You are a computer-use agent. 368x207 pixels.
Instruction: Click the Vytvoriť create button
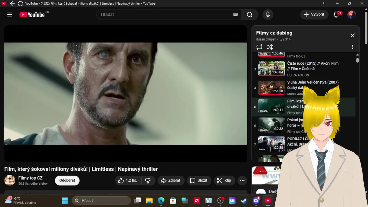(314, 15)
